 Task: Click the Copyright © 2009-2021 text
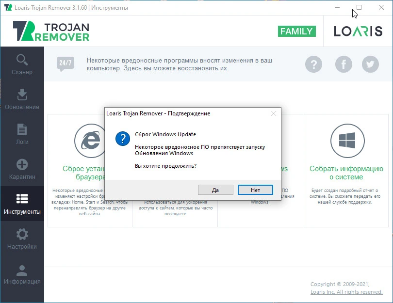pyautogui.click(x=340, y=284)
